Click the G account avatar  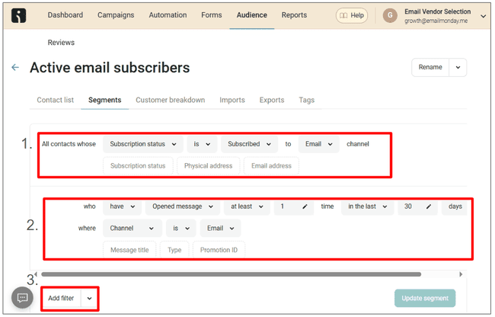pyautogui.click(x=391, y=15)
